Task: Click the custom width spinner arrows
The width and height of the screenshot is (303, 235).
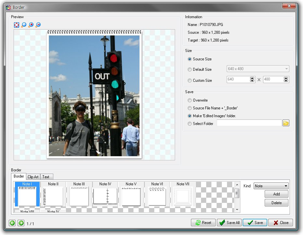Action: click(x=252, y=80)
